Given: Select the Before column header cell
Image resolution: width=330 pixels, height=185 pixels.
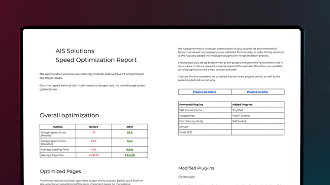Looking at the screenshot, I should [93, 127].
